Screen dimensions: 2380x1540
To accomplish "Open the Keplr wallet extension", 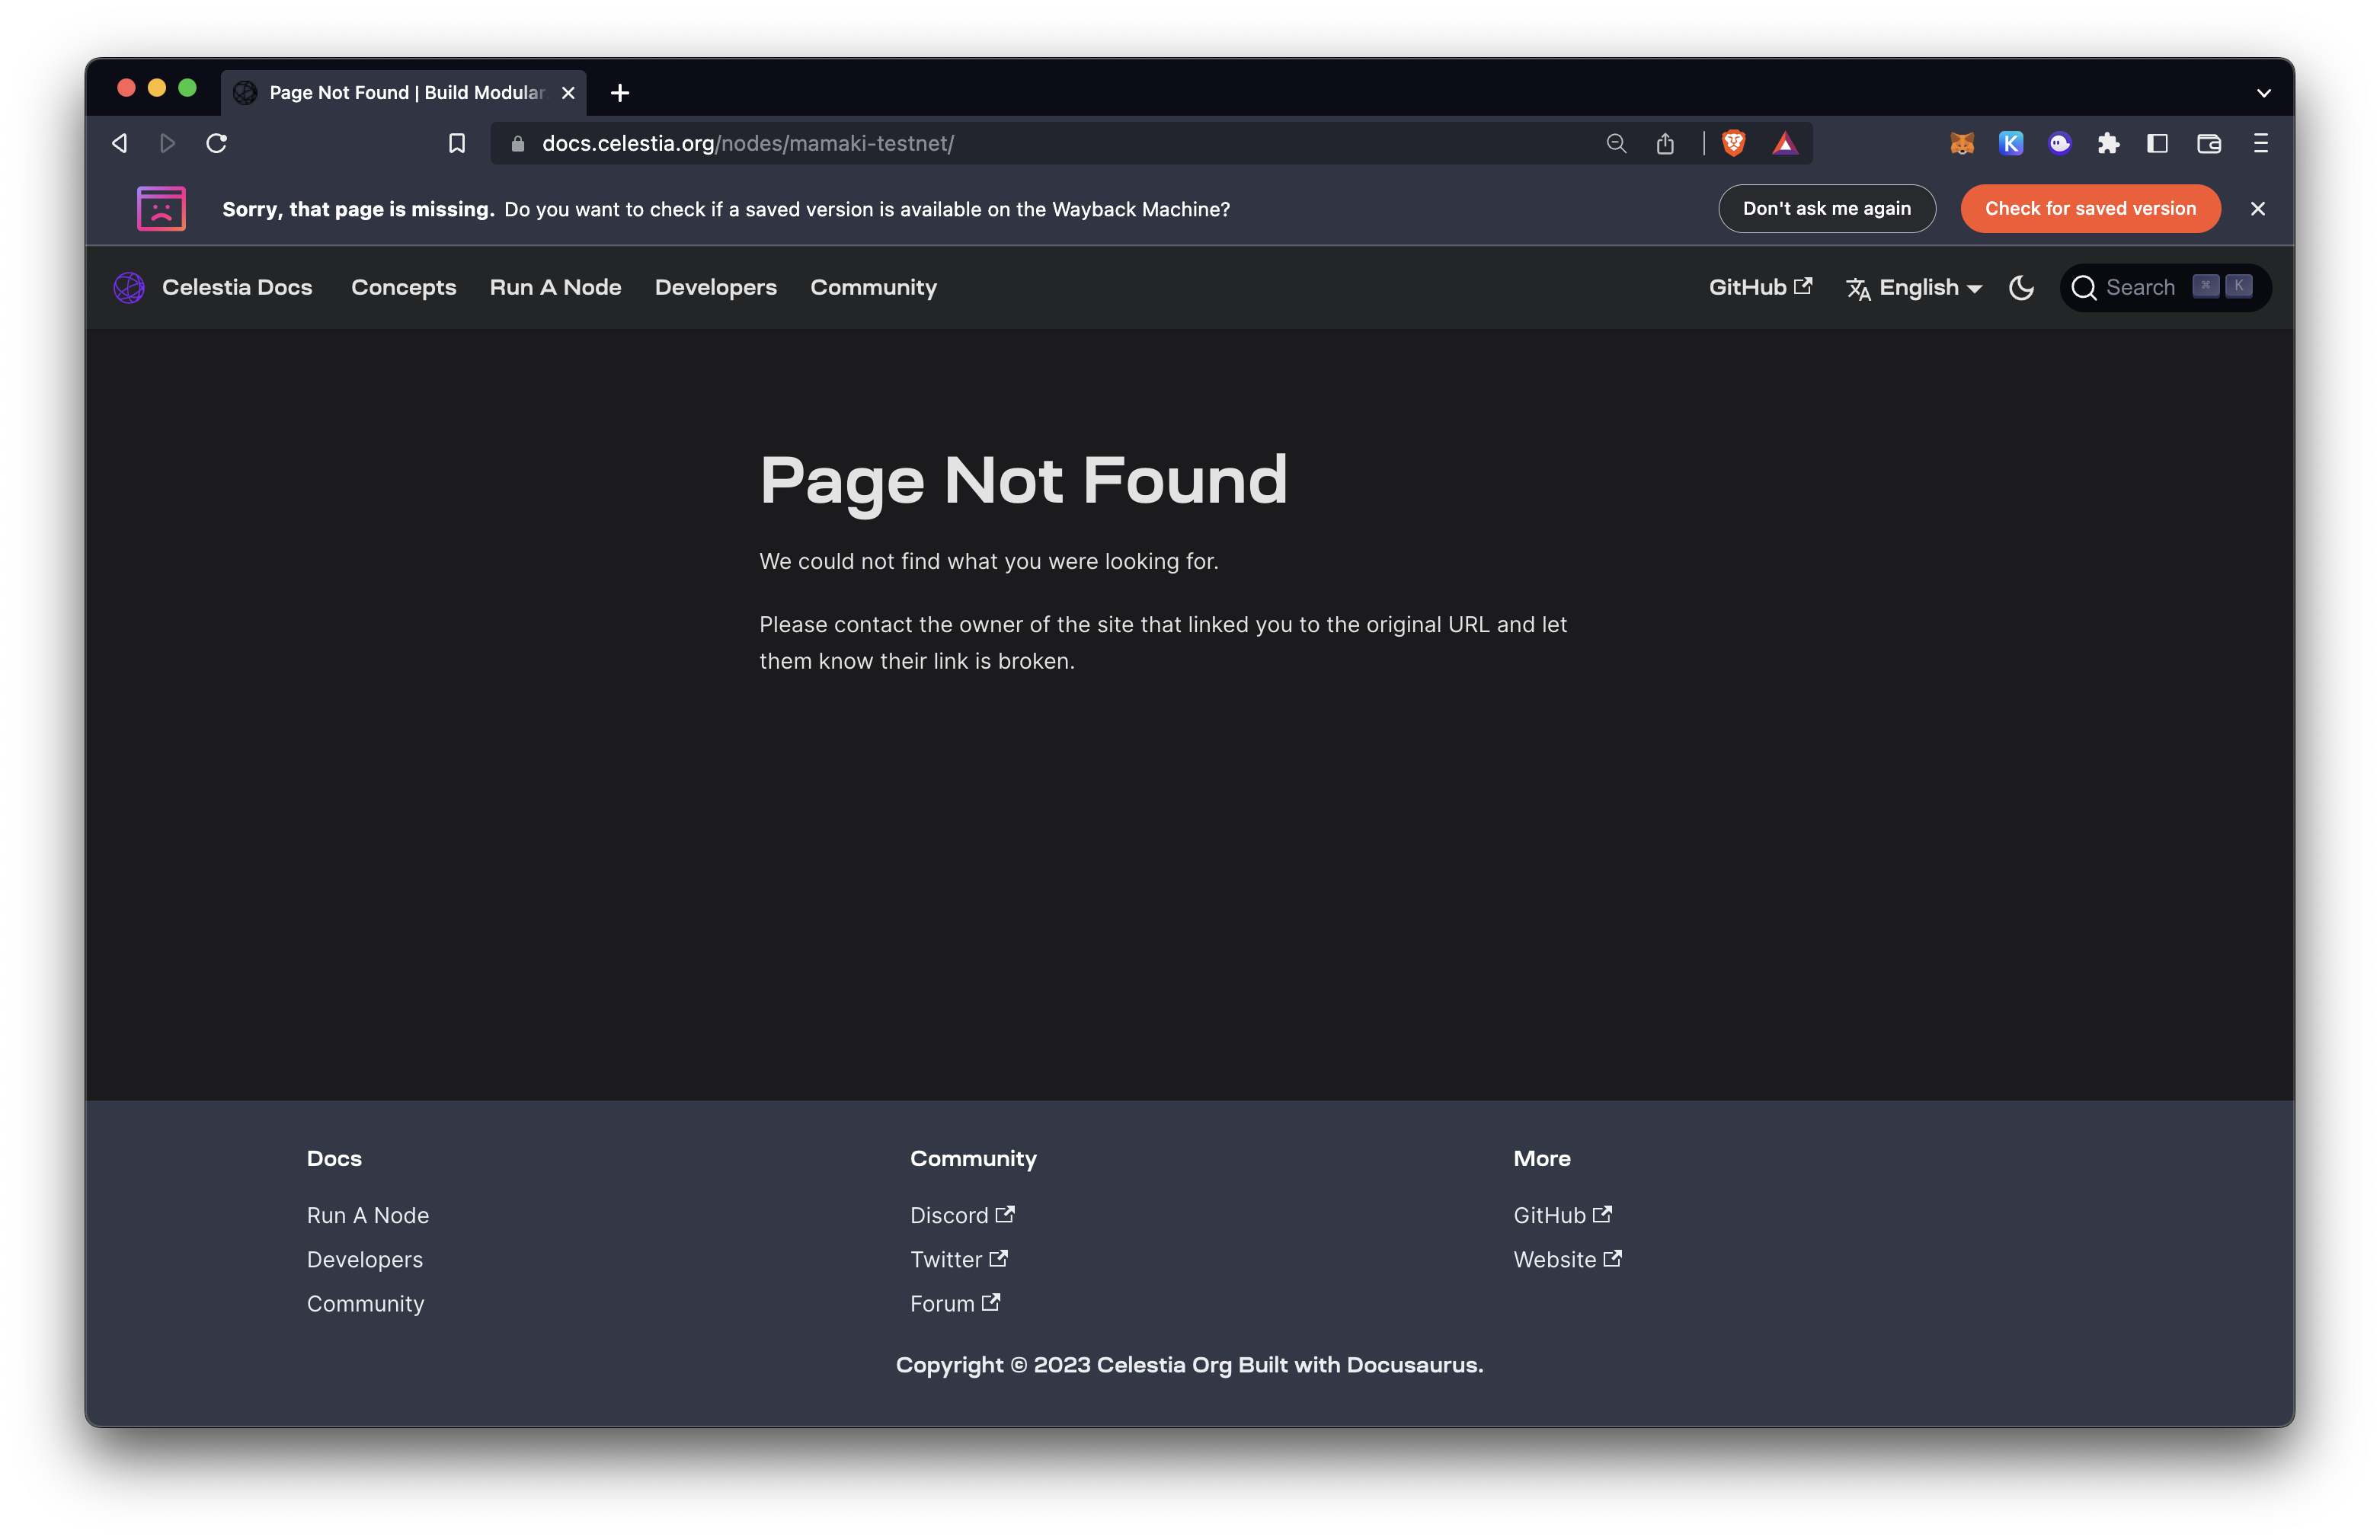I will (2011, 143).
